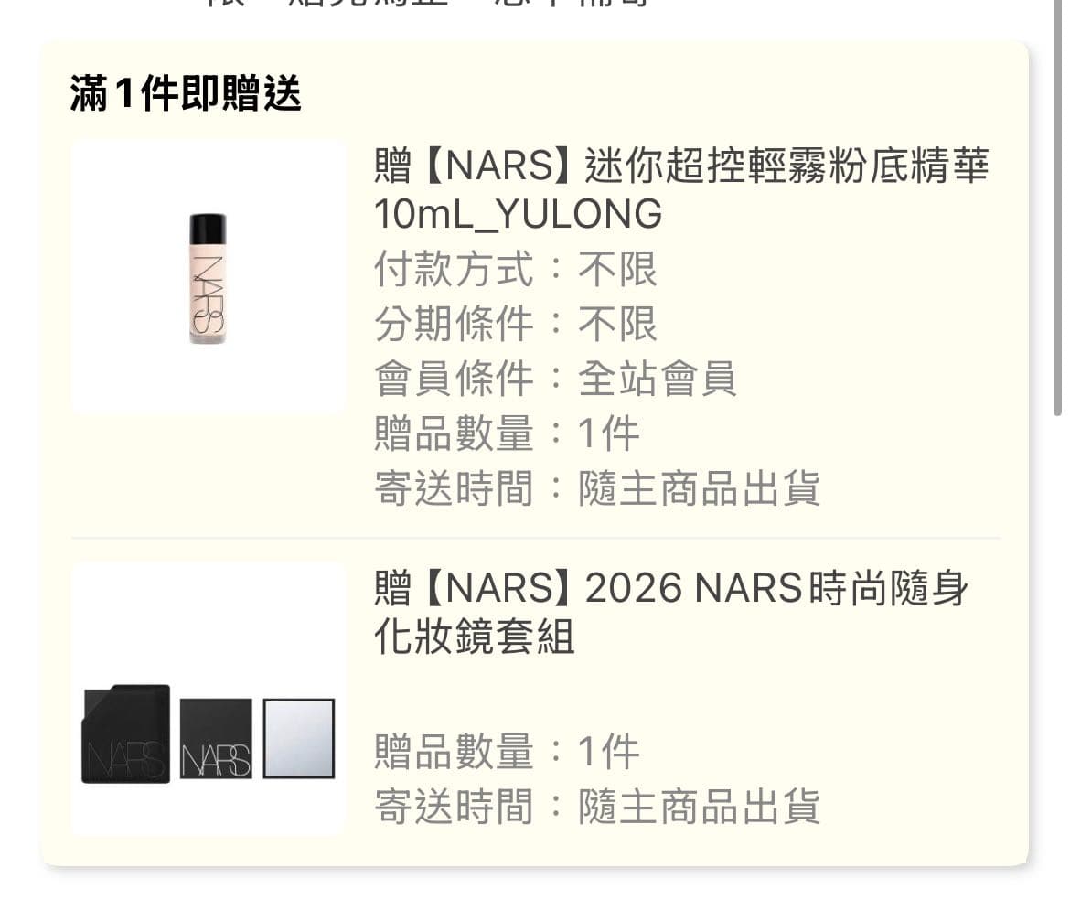
Task: Tap the 2026 NARS時尚隨身化妝鏡套組 title
Action: (x=670, y=612)
